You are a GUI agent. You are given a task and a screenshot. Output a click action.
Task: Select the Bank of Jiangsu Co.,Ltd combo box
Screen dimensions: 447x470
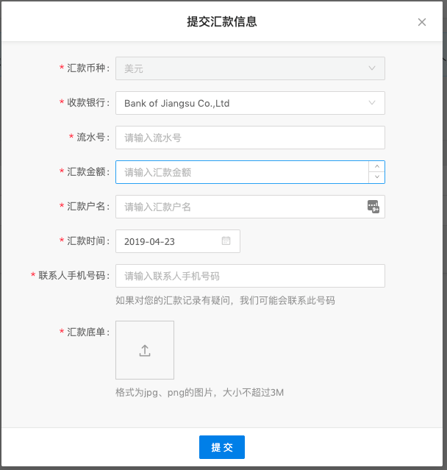(250, 103)
